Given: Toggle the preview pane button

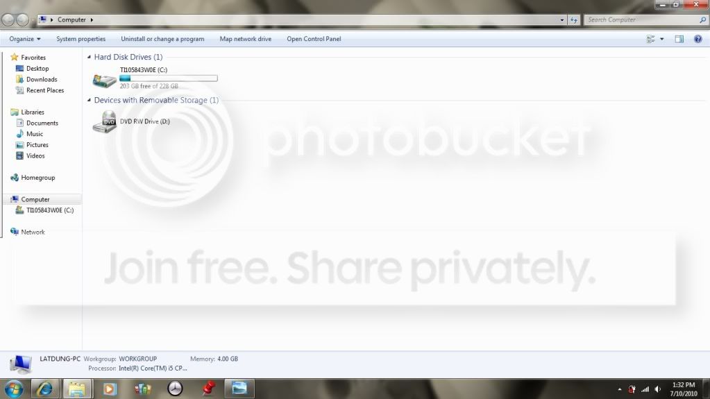Looking at the screenshot, I should coord(679,39).
